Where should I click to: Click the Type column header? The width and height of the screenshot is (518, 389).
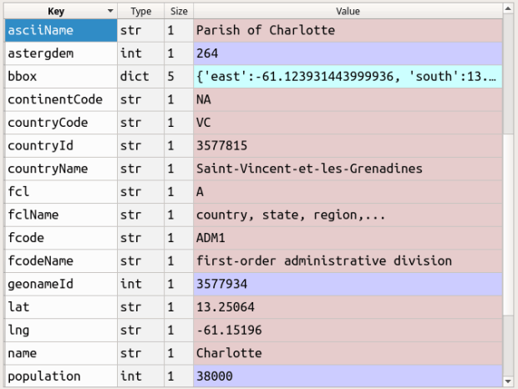[x=140, y=11]
